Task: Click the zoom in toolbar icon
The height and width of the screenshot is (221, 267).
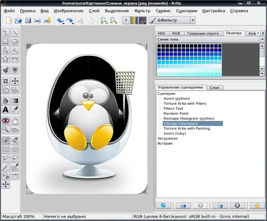Action: (104, 20)
